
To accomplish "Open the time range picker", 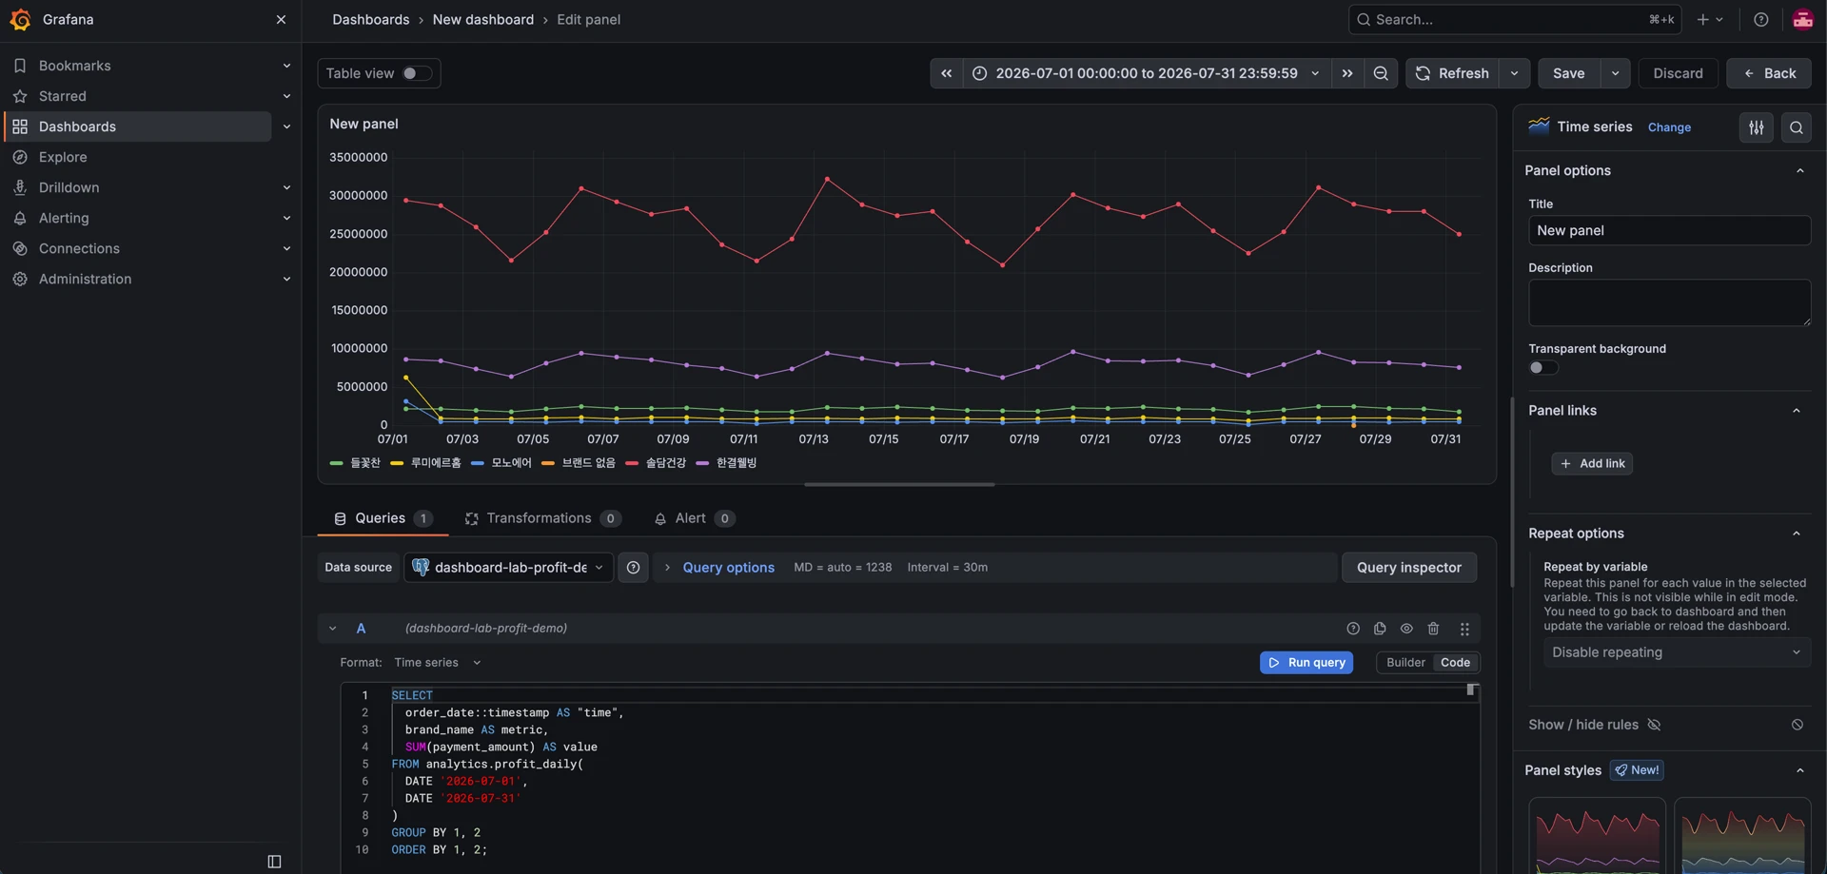I will point(1146,73).
